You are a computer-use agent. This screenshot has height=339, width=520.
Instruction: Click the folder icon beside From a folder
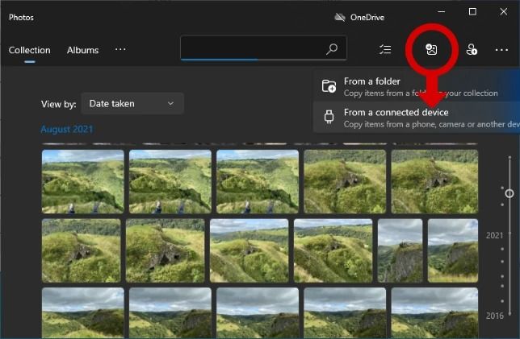[x=329, y=86]
